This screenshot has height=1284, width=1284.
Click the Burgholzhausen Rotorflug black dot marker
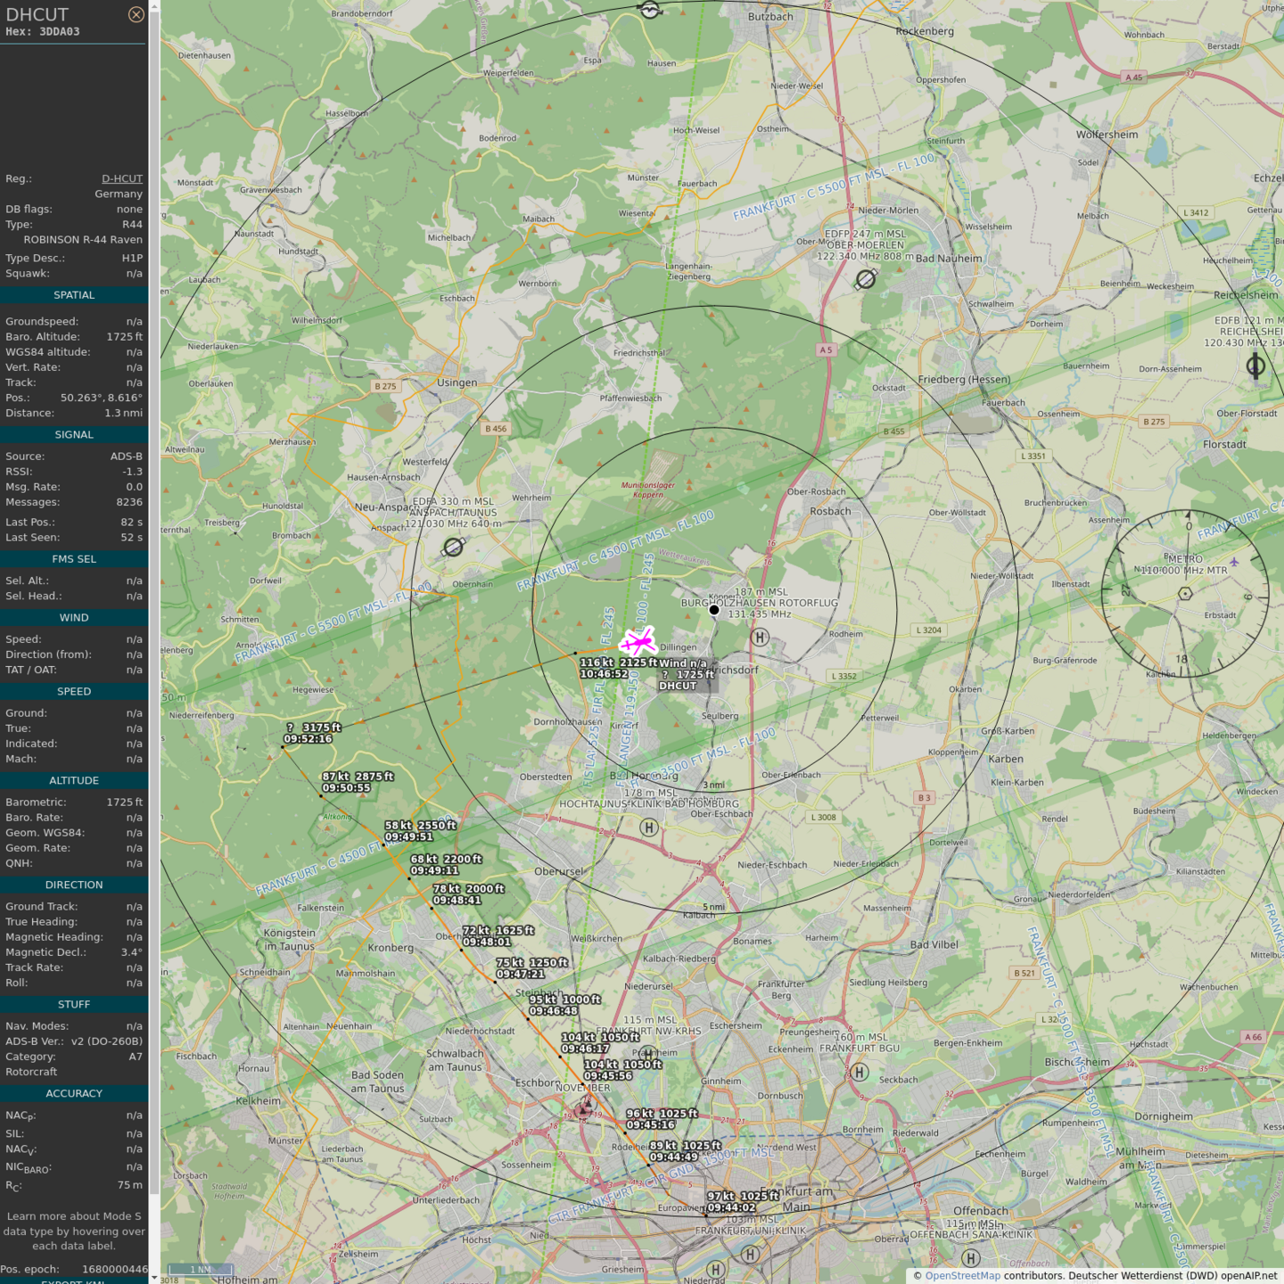point(714,610)
